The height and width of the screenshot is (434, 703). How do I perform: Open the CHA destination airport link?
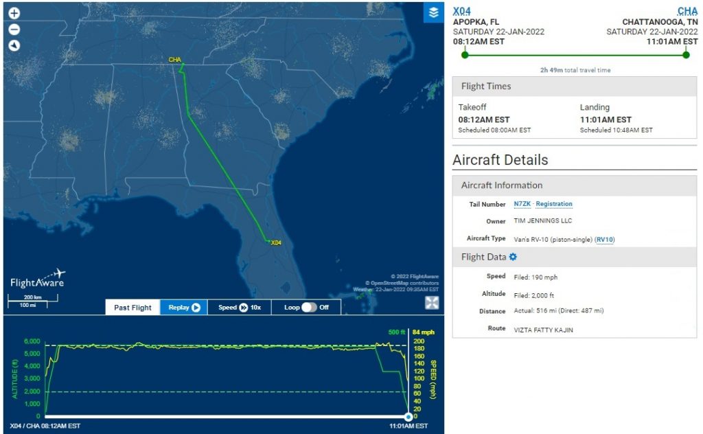687,11
